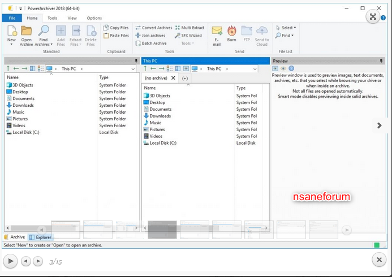Close the (no archive) tab
The width and height of the screenshot is (392, 277).
(173, 78)
